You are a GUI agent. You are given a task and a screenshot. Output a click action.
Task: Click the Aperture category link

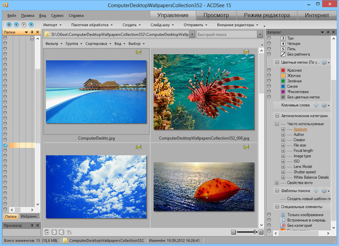(300, 130)
